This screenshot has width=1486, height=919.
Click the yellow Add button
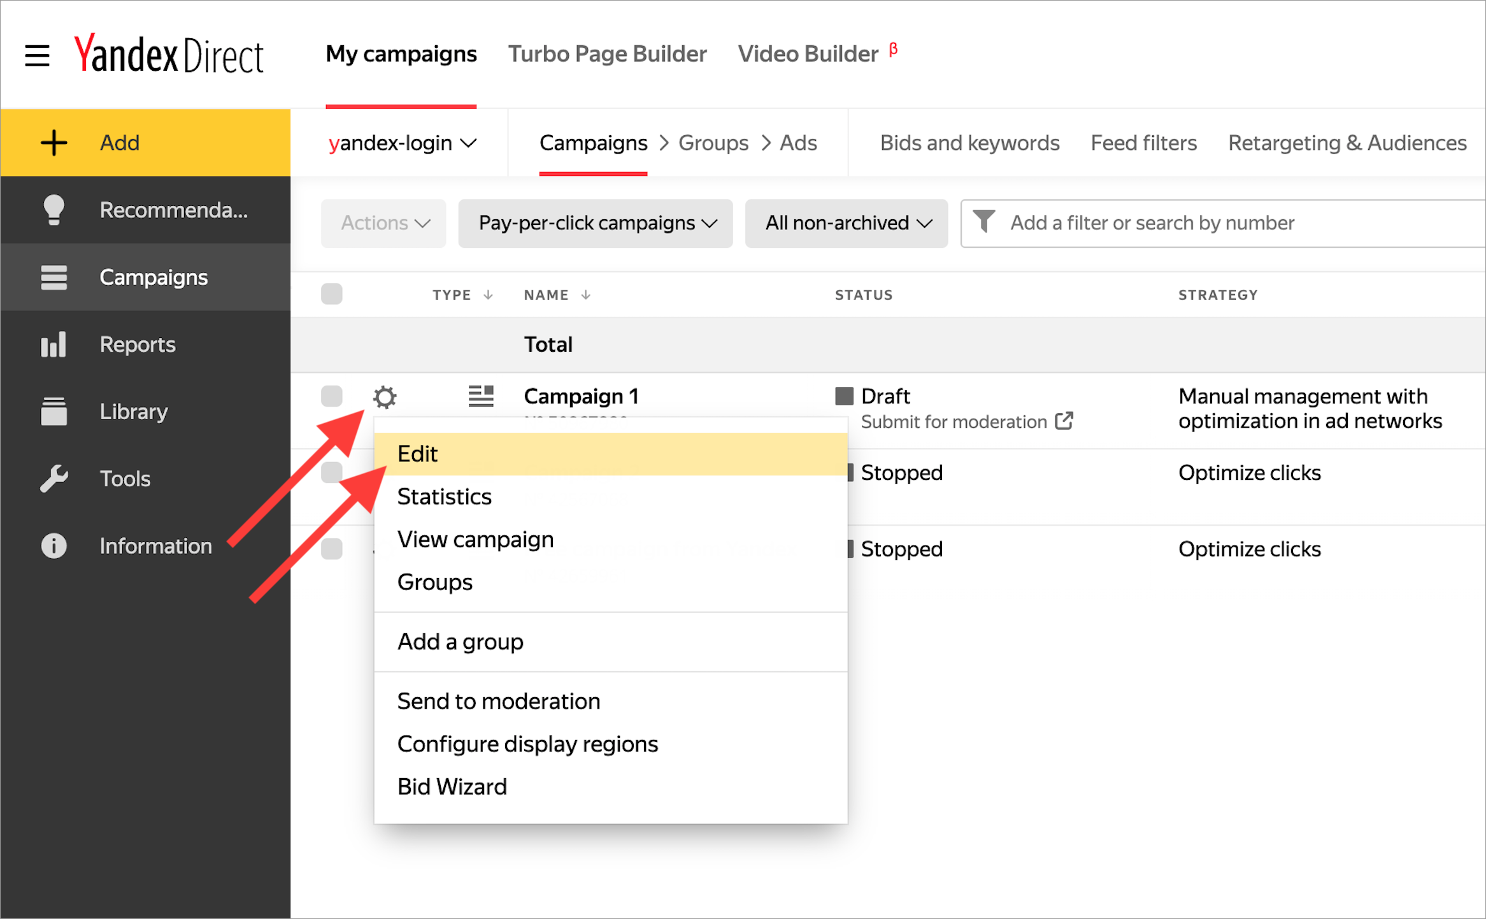(145, 143)
